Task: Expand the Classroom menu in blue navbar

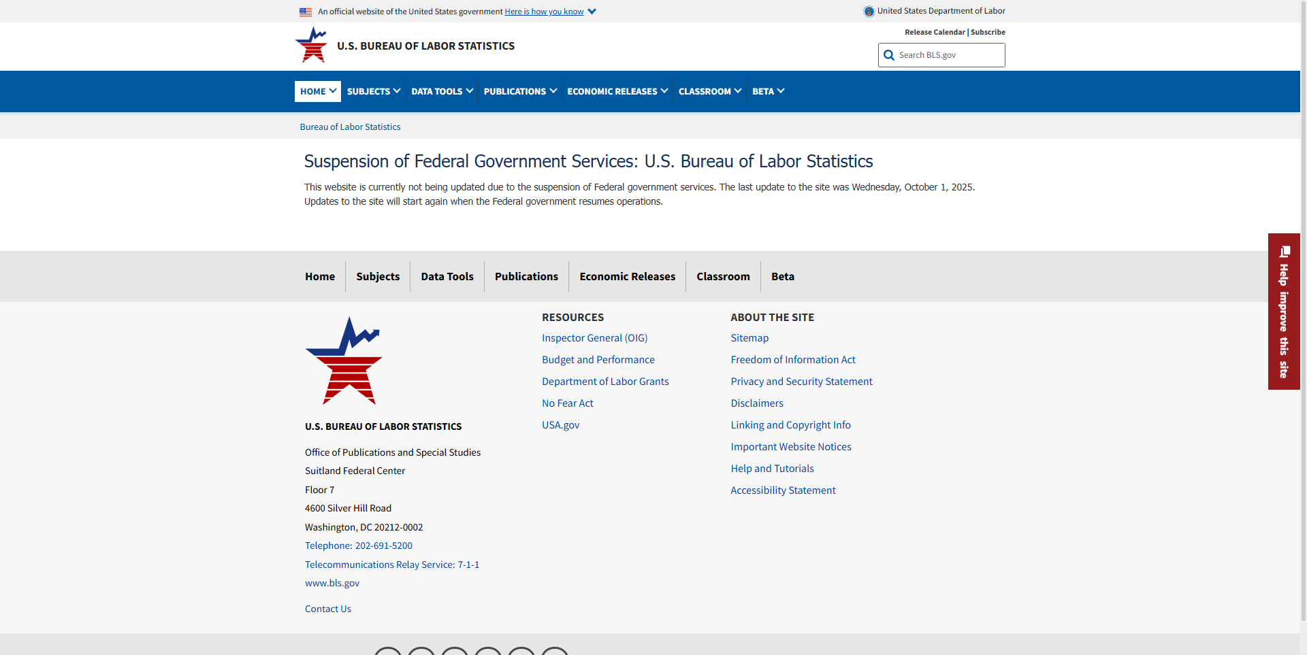Action: coord(709,91)
